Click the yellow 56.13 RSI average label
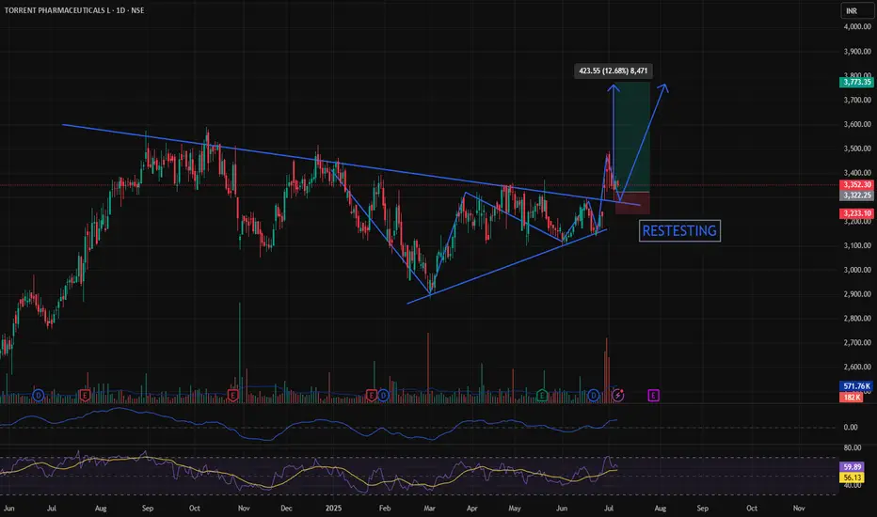Screen dimensions: 877x517 click(852, 478)
